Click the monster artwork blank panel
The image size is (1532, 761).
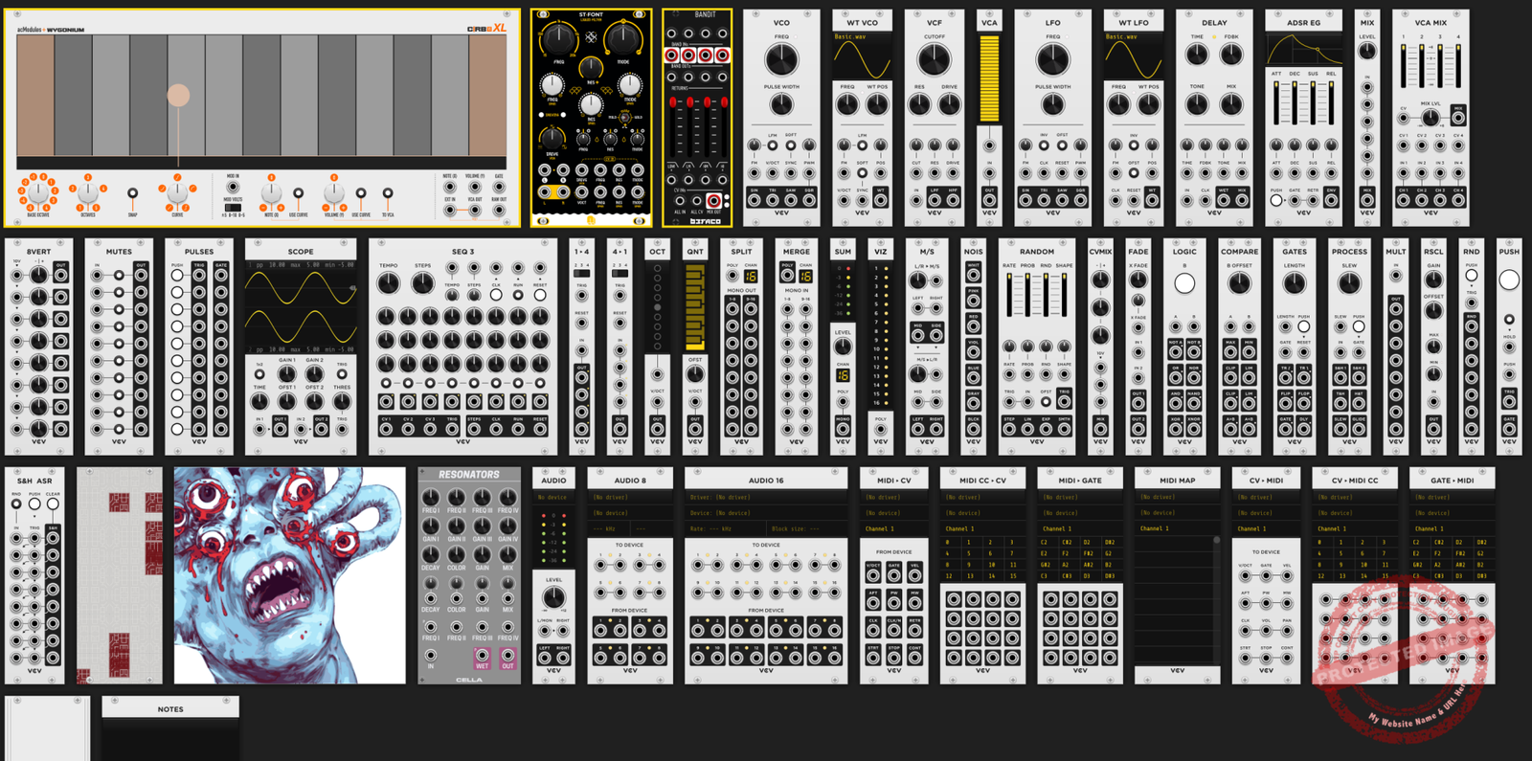coord(289,575)
